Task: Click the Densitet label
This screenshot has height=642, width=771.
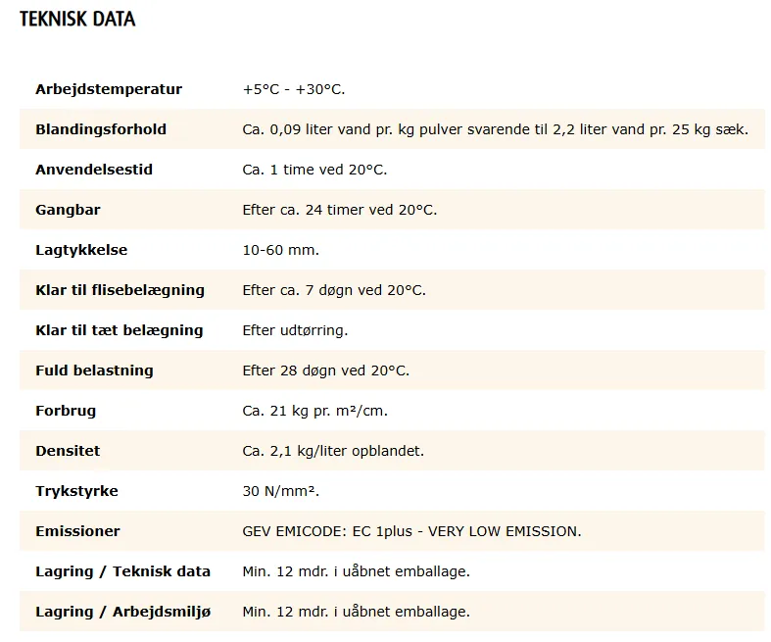Action: tap(68, 451)
